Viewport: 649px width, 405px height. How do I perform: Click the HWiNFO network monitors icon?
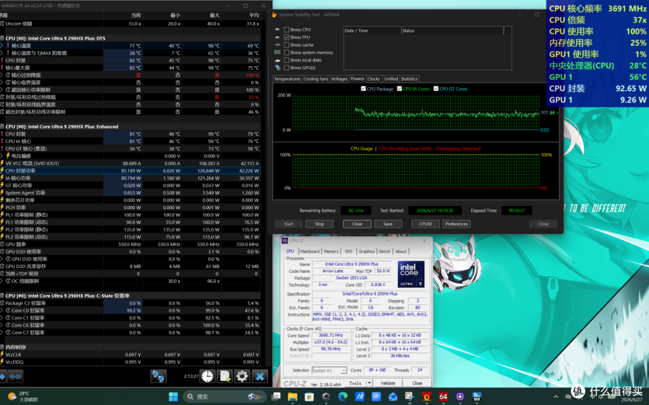coord(158,376)
